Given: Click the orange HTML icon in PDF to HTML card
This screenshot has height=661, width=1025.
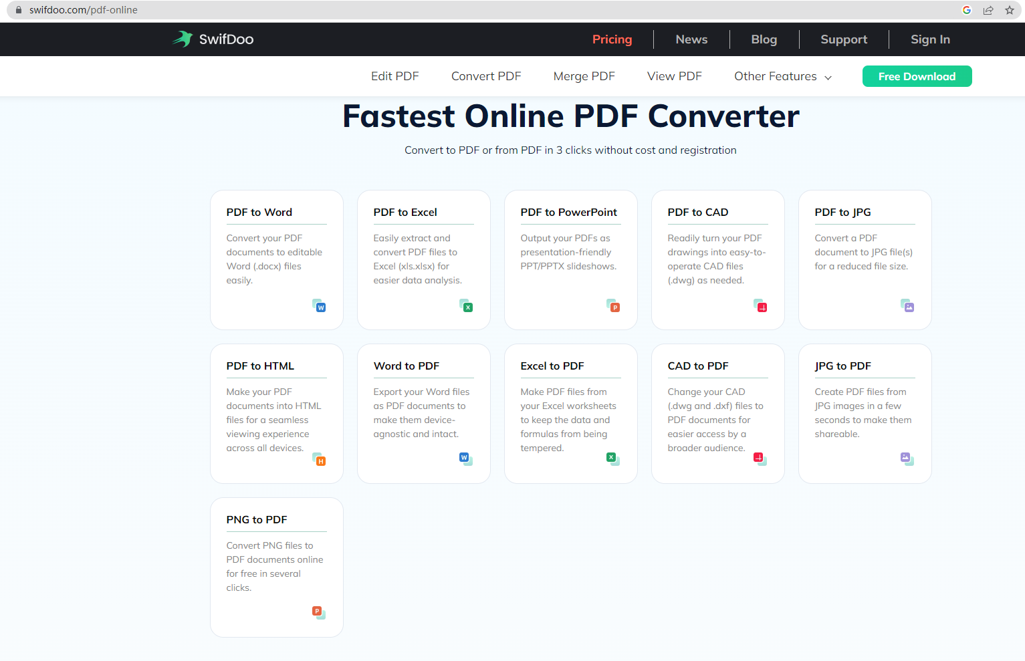Looking at the screenshot, I should (x=319, y=459).
